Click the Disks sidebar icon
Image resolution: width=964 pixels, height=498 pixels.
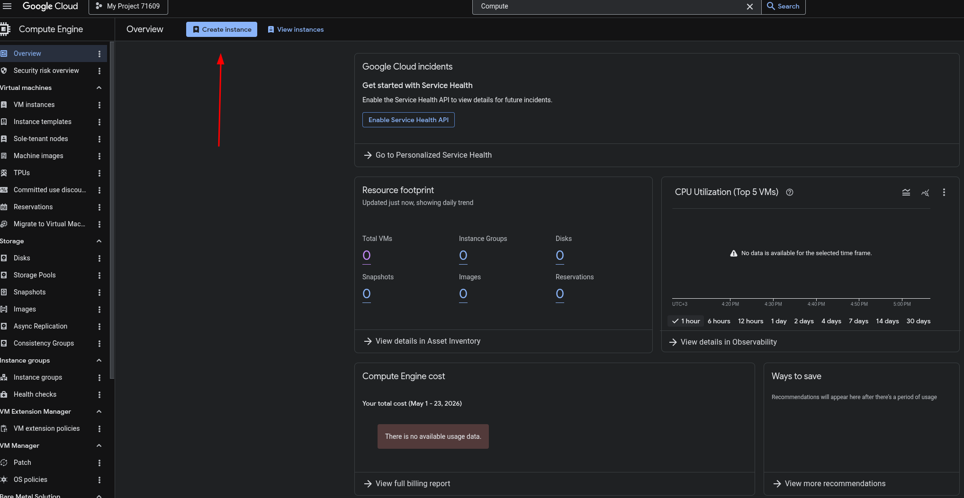[4, 258]
